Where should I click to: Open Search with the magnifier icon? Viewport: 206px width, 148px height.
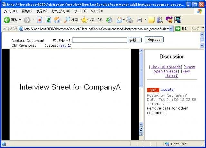click(71, 20)
